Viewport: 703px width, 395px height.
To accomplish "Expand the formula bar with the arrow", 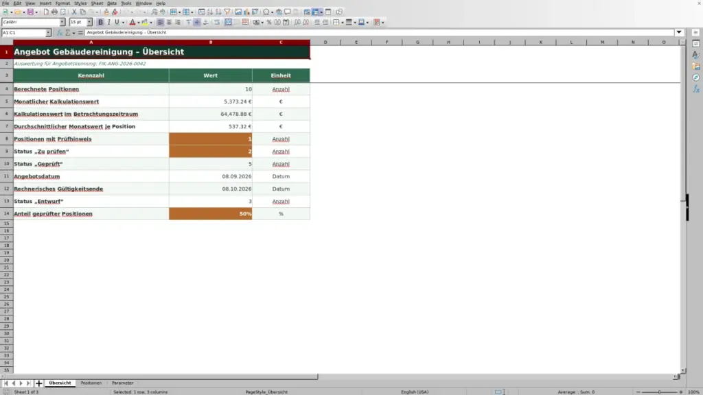I will (679, 32).
